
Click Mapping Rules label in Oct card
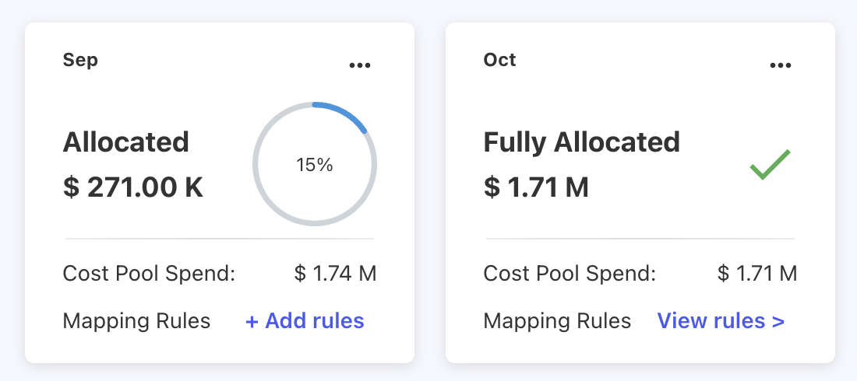557,321
